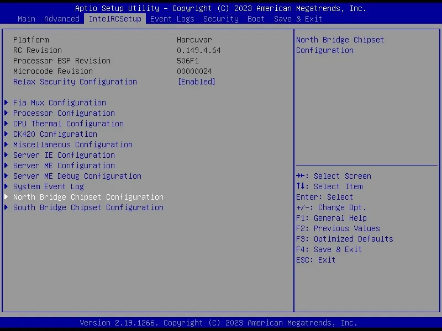Click the Microcode Revision value 00000024
The image size is (442, 331).
point(194,71)
